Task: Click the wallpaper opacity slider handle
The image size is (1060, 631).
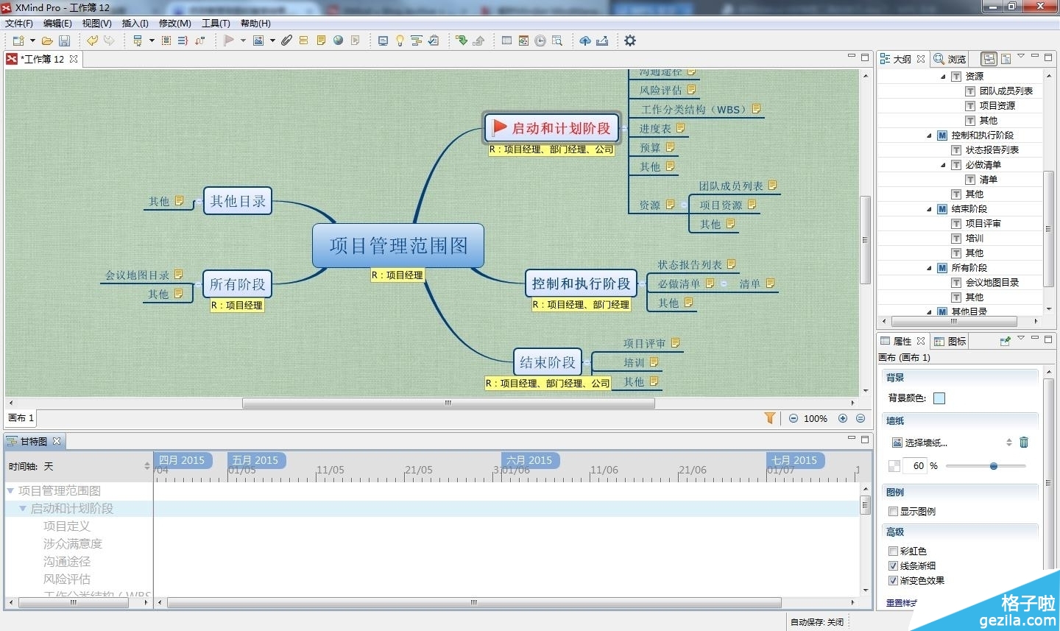Action: click(x=994, y=466)
